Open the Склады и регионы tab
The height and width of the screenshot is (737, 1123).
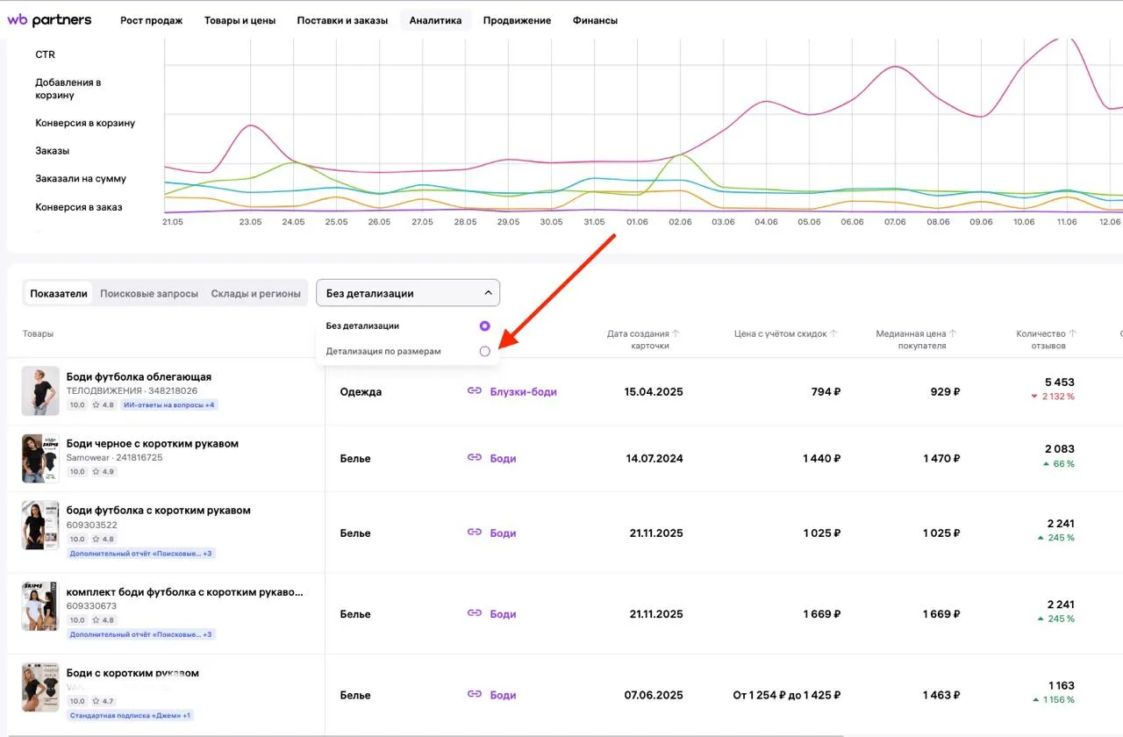tap(256, 294)
